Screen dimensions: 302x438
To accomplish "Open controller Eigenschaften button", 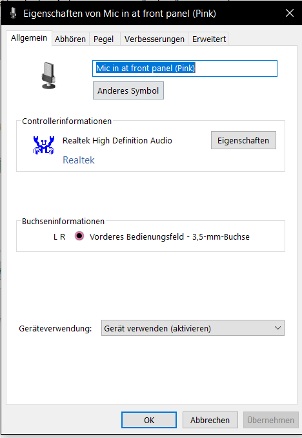I will click(x=243, y=140).
